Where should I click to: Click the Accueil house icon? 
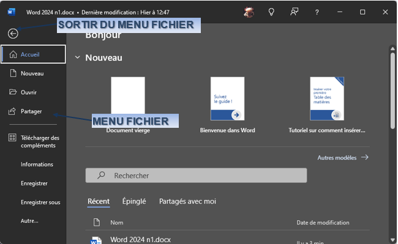13,54
